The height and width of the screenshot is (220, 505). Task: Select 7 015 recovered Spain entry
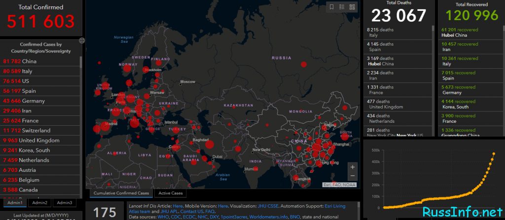click(x=470, y=75)
